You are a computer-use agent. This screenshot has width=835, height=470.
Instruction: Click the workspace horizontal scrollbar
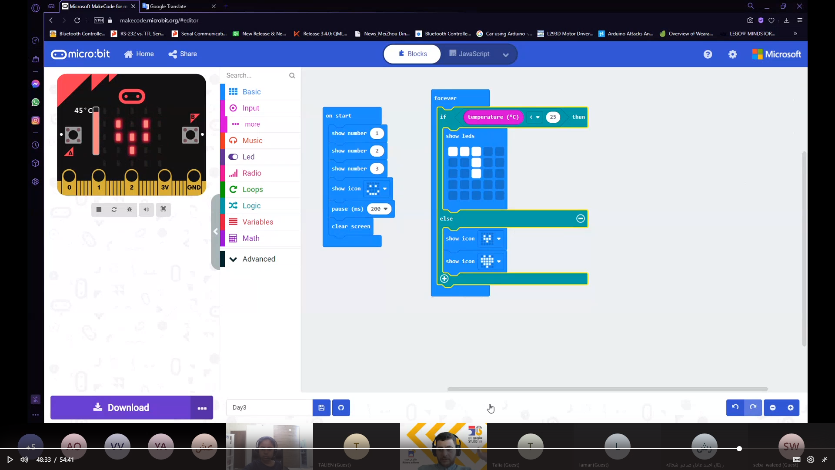[608, 389]
